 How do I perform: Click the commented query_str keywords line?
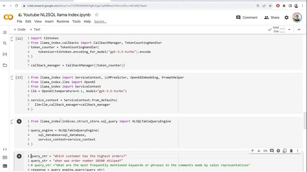(141, 165)
